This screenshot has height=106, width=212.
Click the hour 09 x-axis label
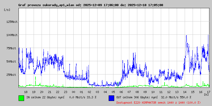145,92
